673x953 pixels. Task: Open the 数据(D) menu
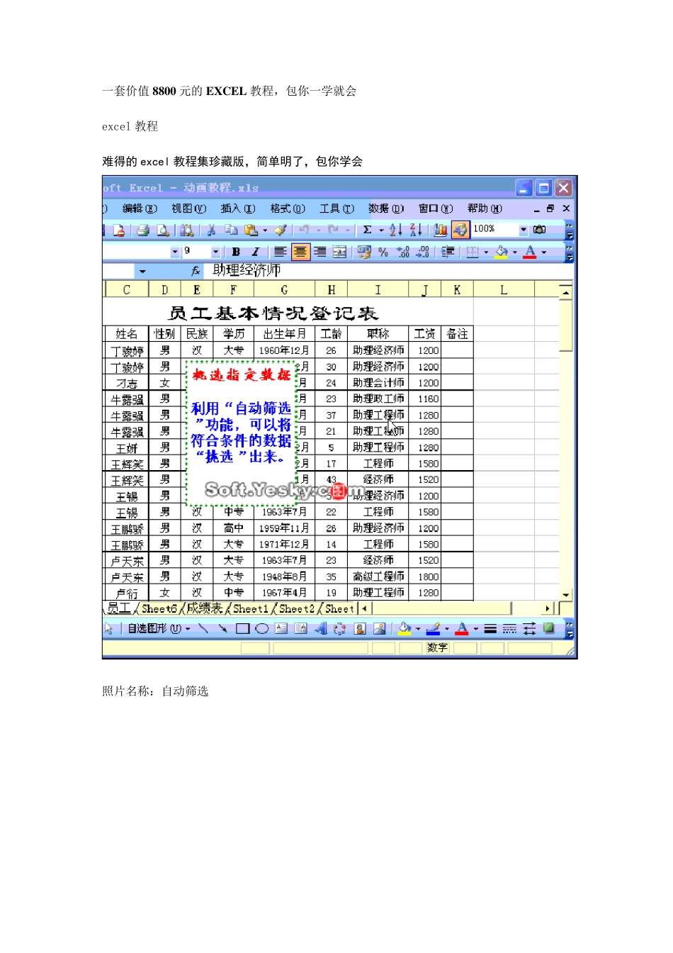pos(385,208)
